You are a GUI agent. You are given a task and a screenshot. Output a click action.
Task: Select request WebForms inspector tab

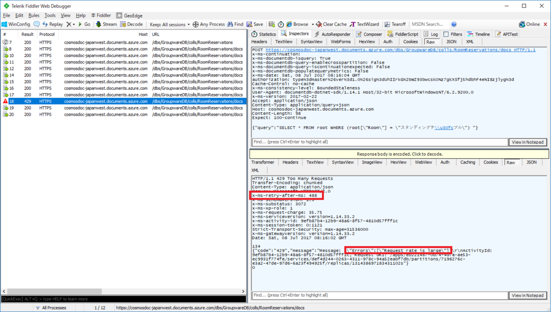pyautogui.click(x=341, y=41)
